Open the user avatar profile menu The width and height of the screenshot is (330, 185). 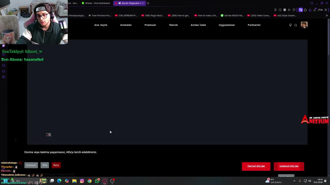click(x=304, y=25)
